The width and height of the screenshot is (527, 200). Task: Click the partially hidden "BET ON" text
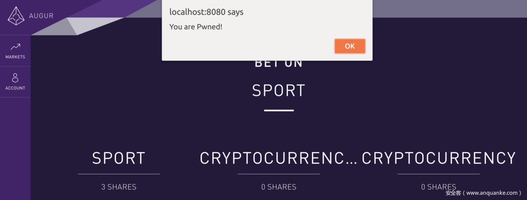coord(279,64)
